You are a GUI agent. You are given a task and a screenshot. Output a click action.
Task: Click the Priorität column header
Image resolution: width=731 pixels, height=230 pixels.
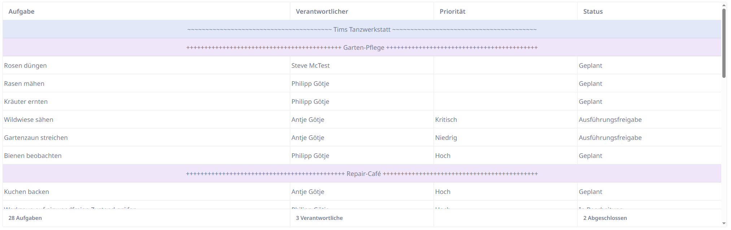coord(453,11)
